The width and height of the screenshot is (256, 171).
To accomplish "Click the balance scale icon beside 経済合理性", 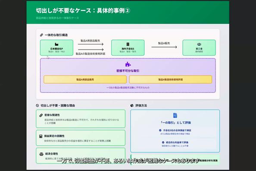I will click(41, 154).
